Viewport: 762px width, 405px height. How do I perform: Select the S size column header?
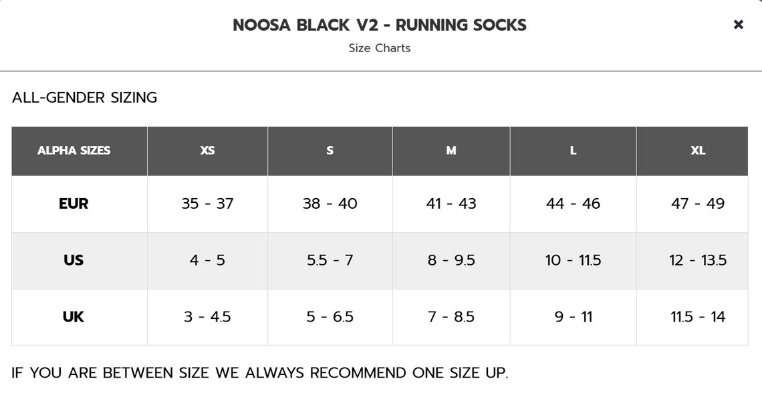point(330,151)
